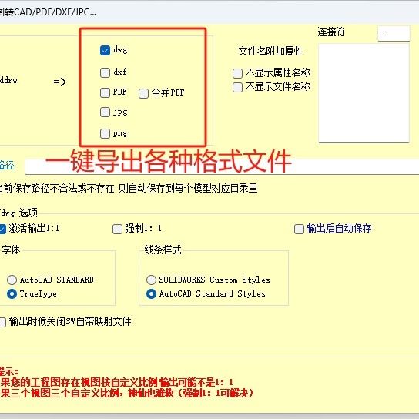Tick the jpg output format checkbox

(x=105, y=112)
